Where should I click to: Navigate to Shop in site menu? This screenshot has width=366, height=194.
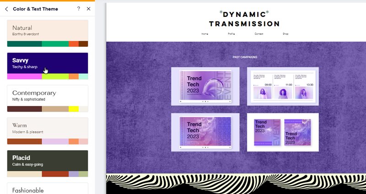(x=285, y=34)
